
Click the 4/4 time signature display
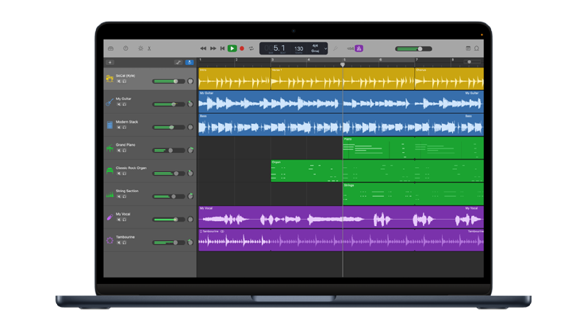[315, 46]
